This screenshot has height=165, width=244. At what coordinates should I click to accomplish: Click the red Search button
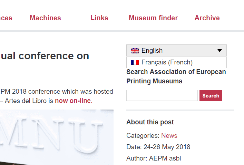click(211, 95)
